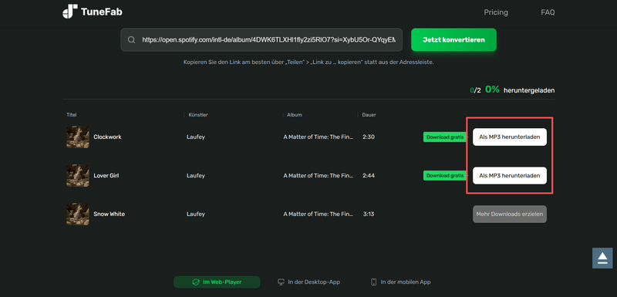Click the TuneFab brand name
Viewport: 617px width, 297px height.
tap(102, 12)
